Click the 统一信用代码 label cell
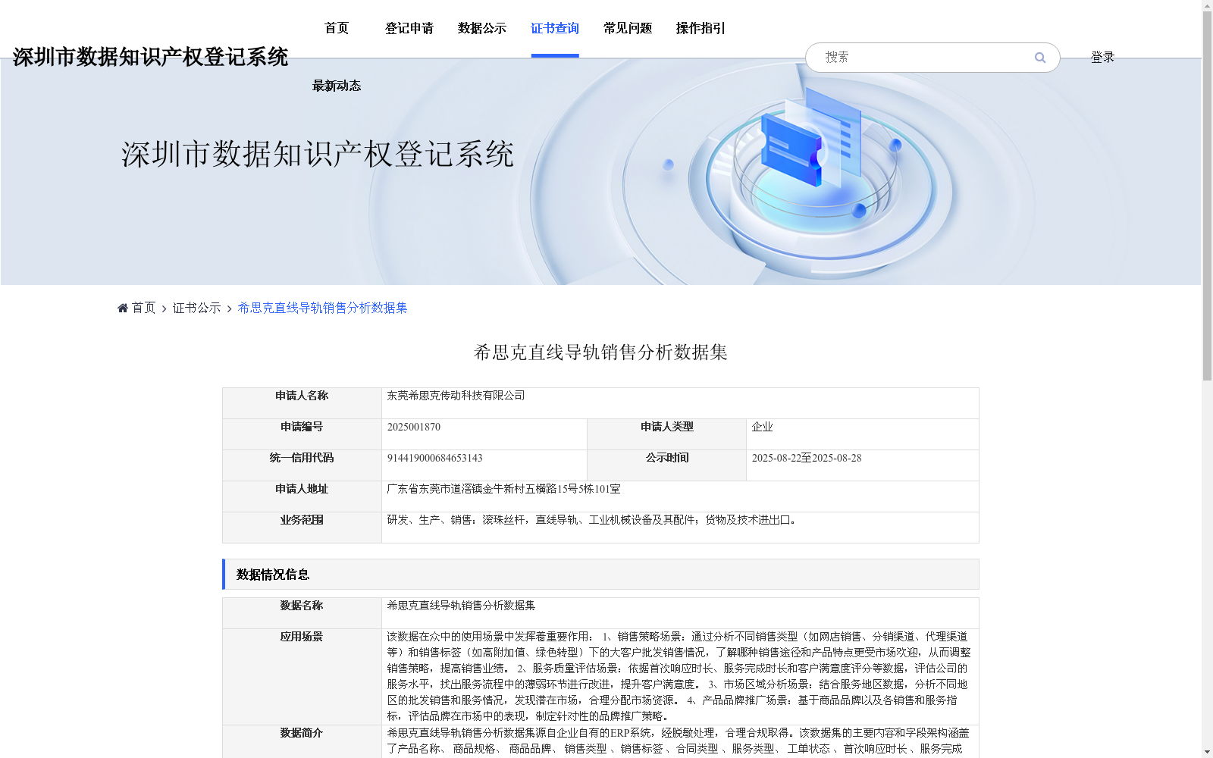 point(302,465)
